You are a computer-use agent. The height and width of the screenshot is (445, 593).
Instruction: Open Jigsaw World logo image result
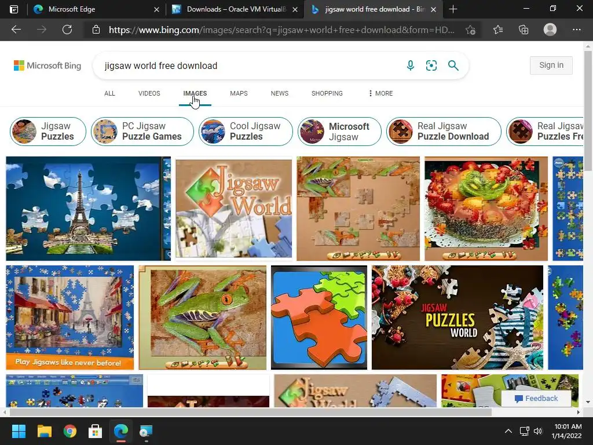point(234,209)
